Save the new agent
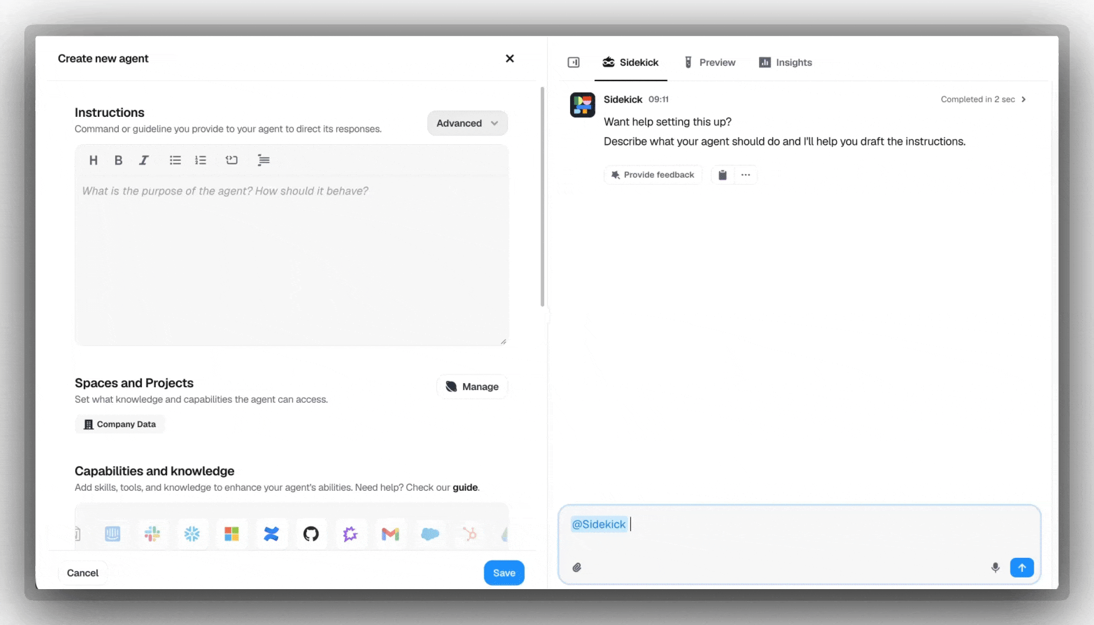The height and width of the screenshot is (625, 1094). [x=504, y=573]
